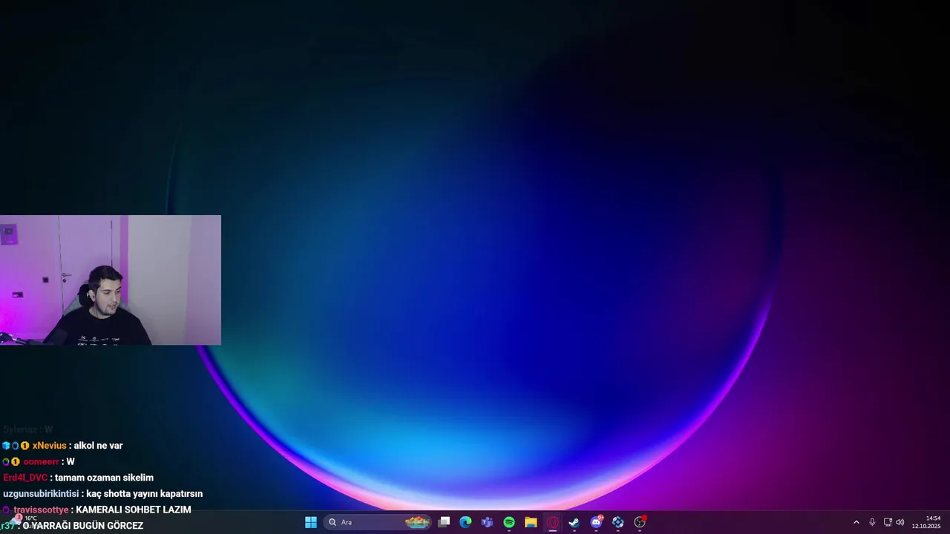Click chat username xNevius
950x534 pixels.
(50, 446)
